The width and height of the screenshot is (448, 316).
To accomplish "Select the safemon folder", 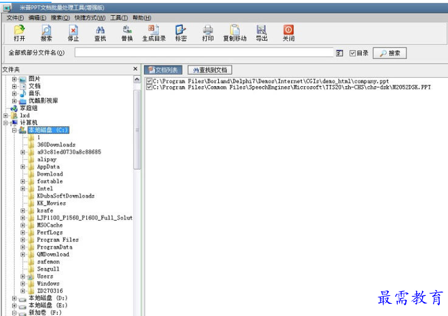I will point(49,262).
